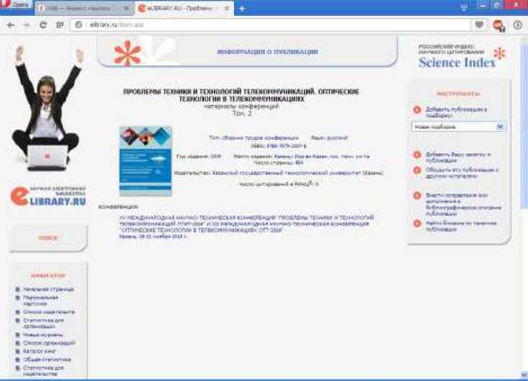Open Статистика для издательств link

(x=43, y=371)
